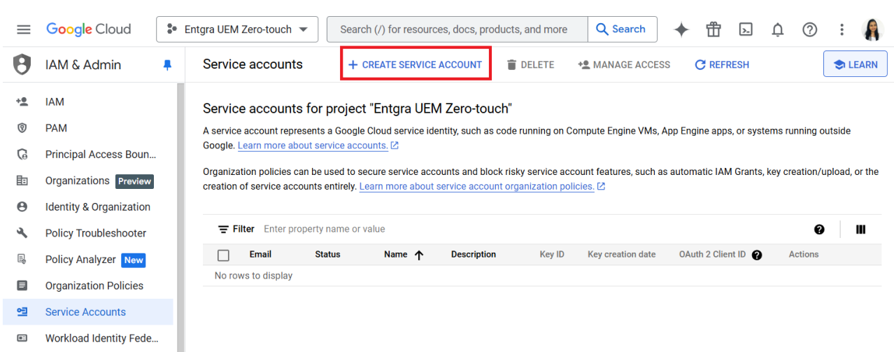Click the IAM & Admin shield icon
The height and width of the screenshot is (352, 894).
click(x=22, y=64)
